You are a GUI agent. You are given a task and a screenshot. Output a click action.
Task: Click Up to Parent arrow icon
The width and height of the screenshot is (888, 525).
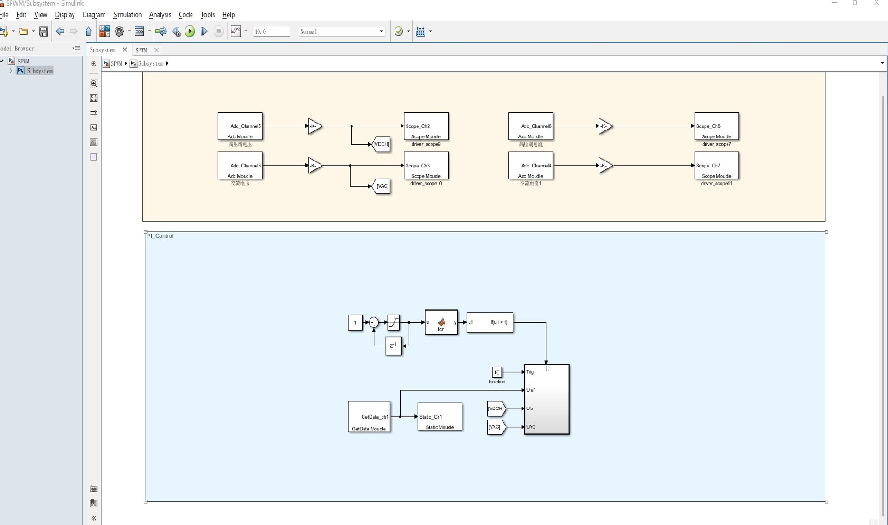click(x=88, y=31)
